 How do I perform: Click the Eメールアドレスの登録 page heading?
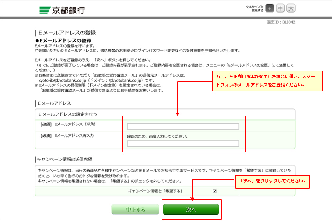(67, 33)
